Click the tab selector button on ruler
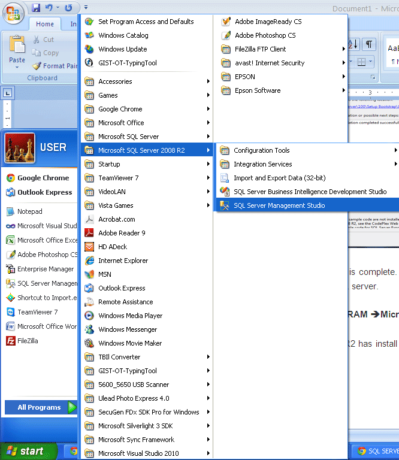 (x=7, y=93)
